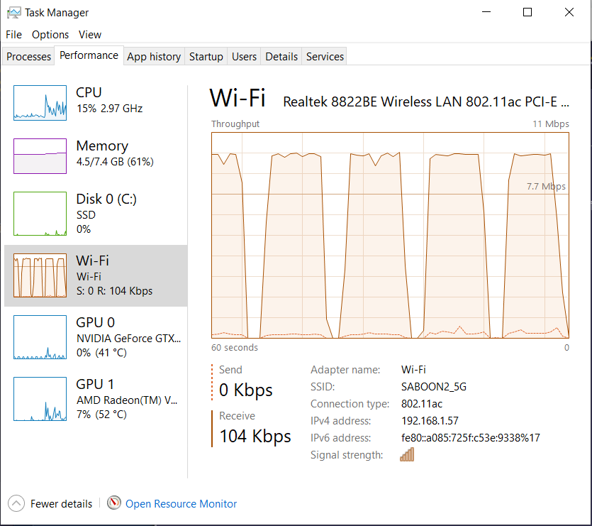Collapse view with Fewer details chevron

16,503
